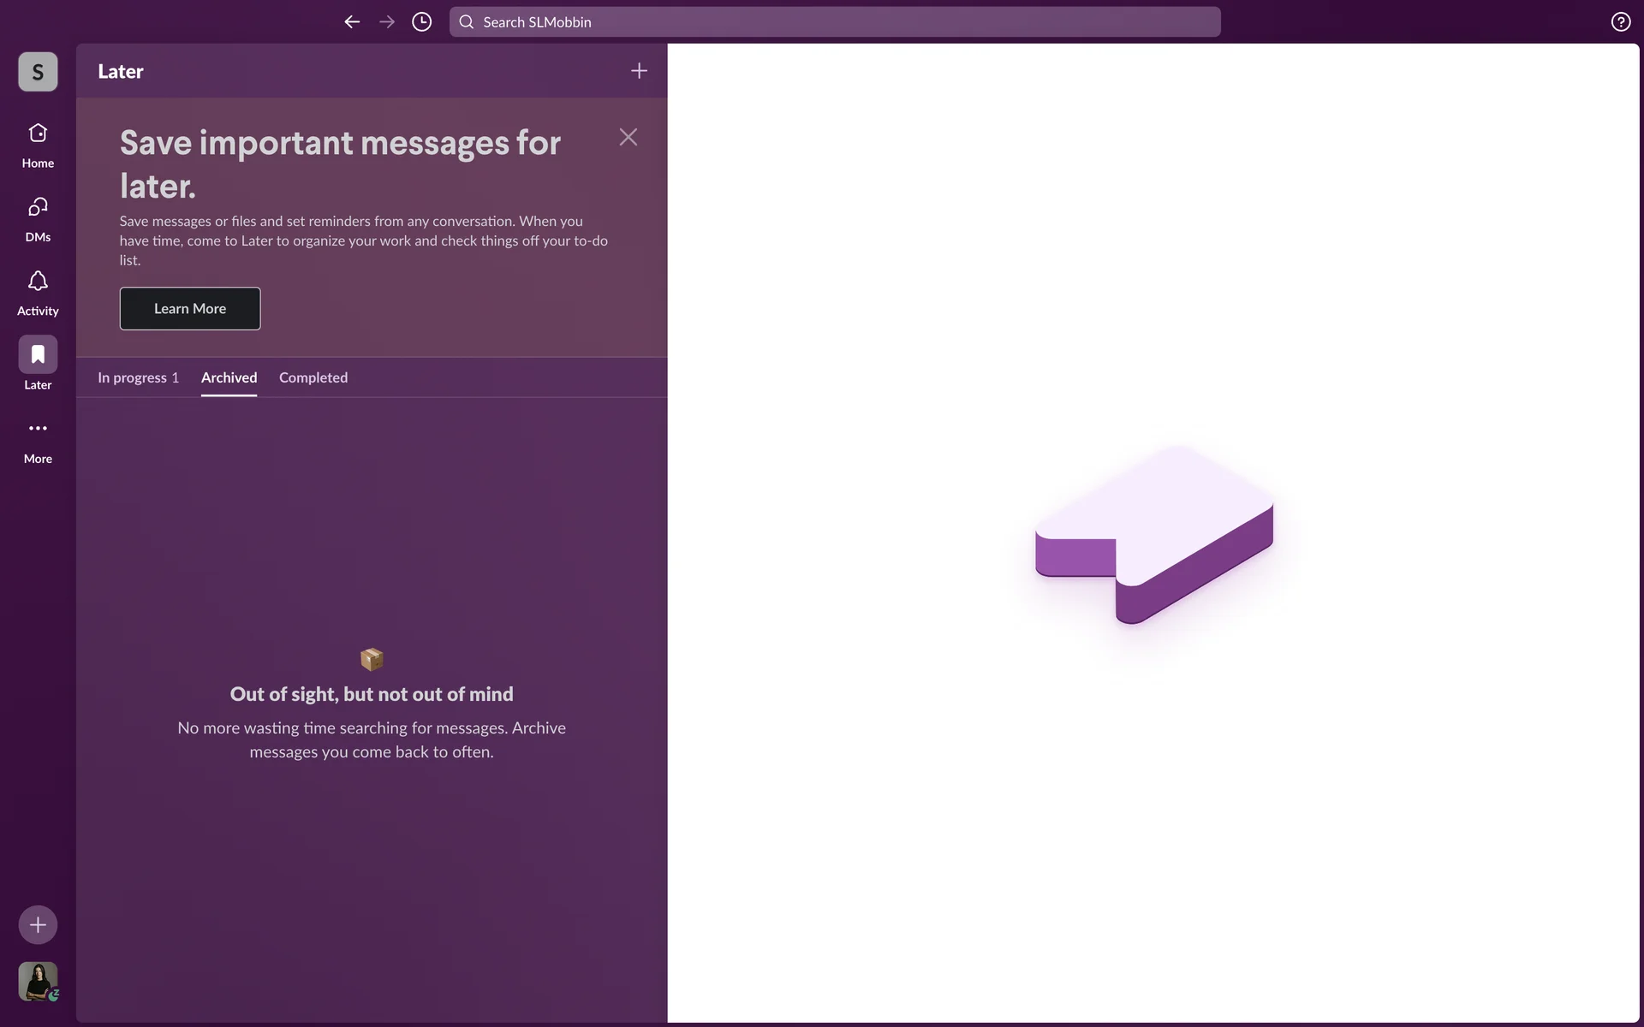This screenshot has width=1644, height=1027.
Task: Open the SLMobbin workspace switcher
Action: click(x=38, y=72)
